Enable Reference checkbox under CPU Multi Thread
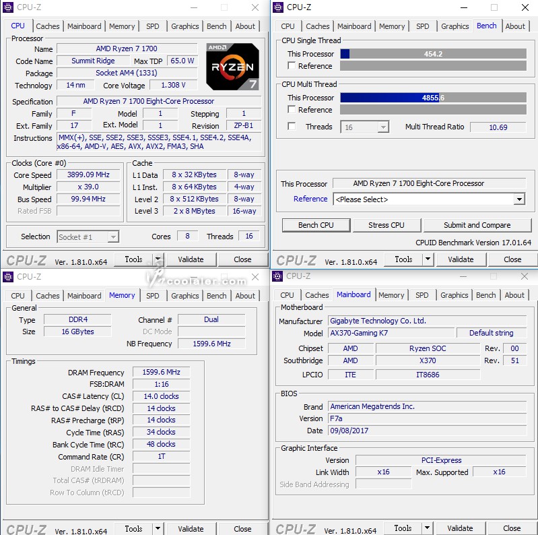Screen dimensions: 538x535 pyautogui.click(x=292, y=110)
